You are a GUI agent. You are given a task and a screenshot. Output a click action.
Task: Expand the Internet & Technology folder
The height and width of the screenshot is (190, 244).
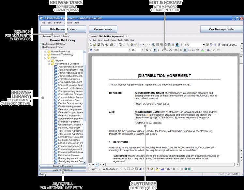[45, 54]
